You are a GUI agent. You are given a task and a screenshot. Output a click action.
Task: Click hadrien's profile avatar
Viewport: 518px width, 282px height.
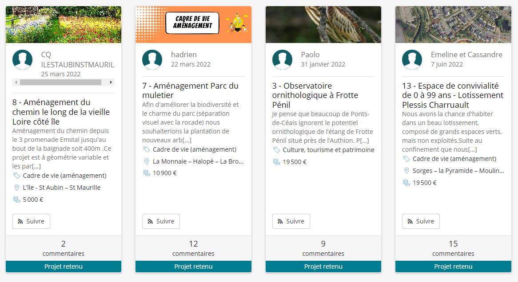tap(152, 60)
